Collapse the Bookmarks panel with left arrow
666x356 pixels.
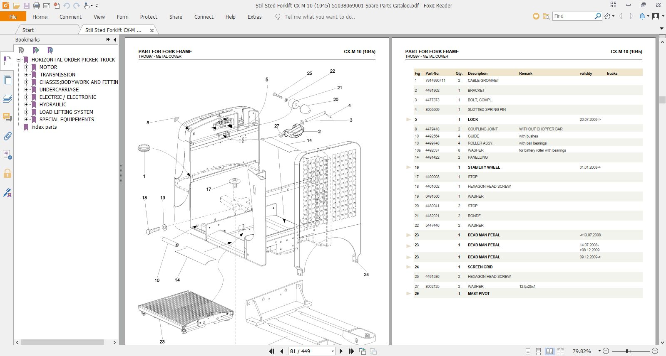(114, 39)
